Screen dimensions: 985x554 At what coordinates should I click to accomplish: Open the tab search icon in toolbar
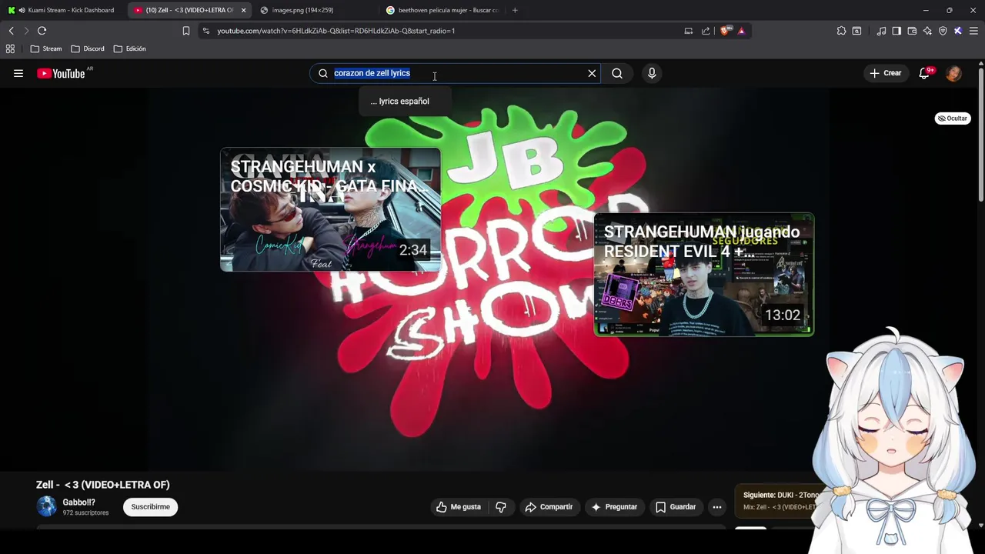click(856, 31)
